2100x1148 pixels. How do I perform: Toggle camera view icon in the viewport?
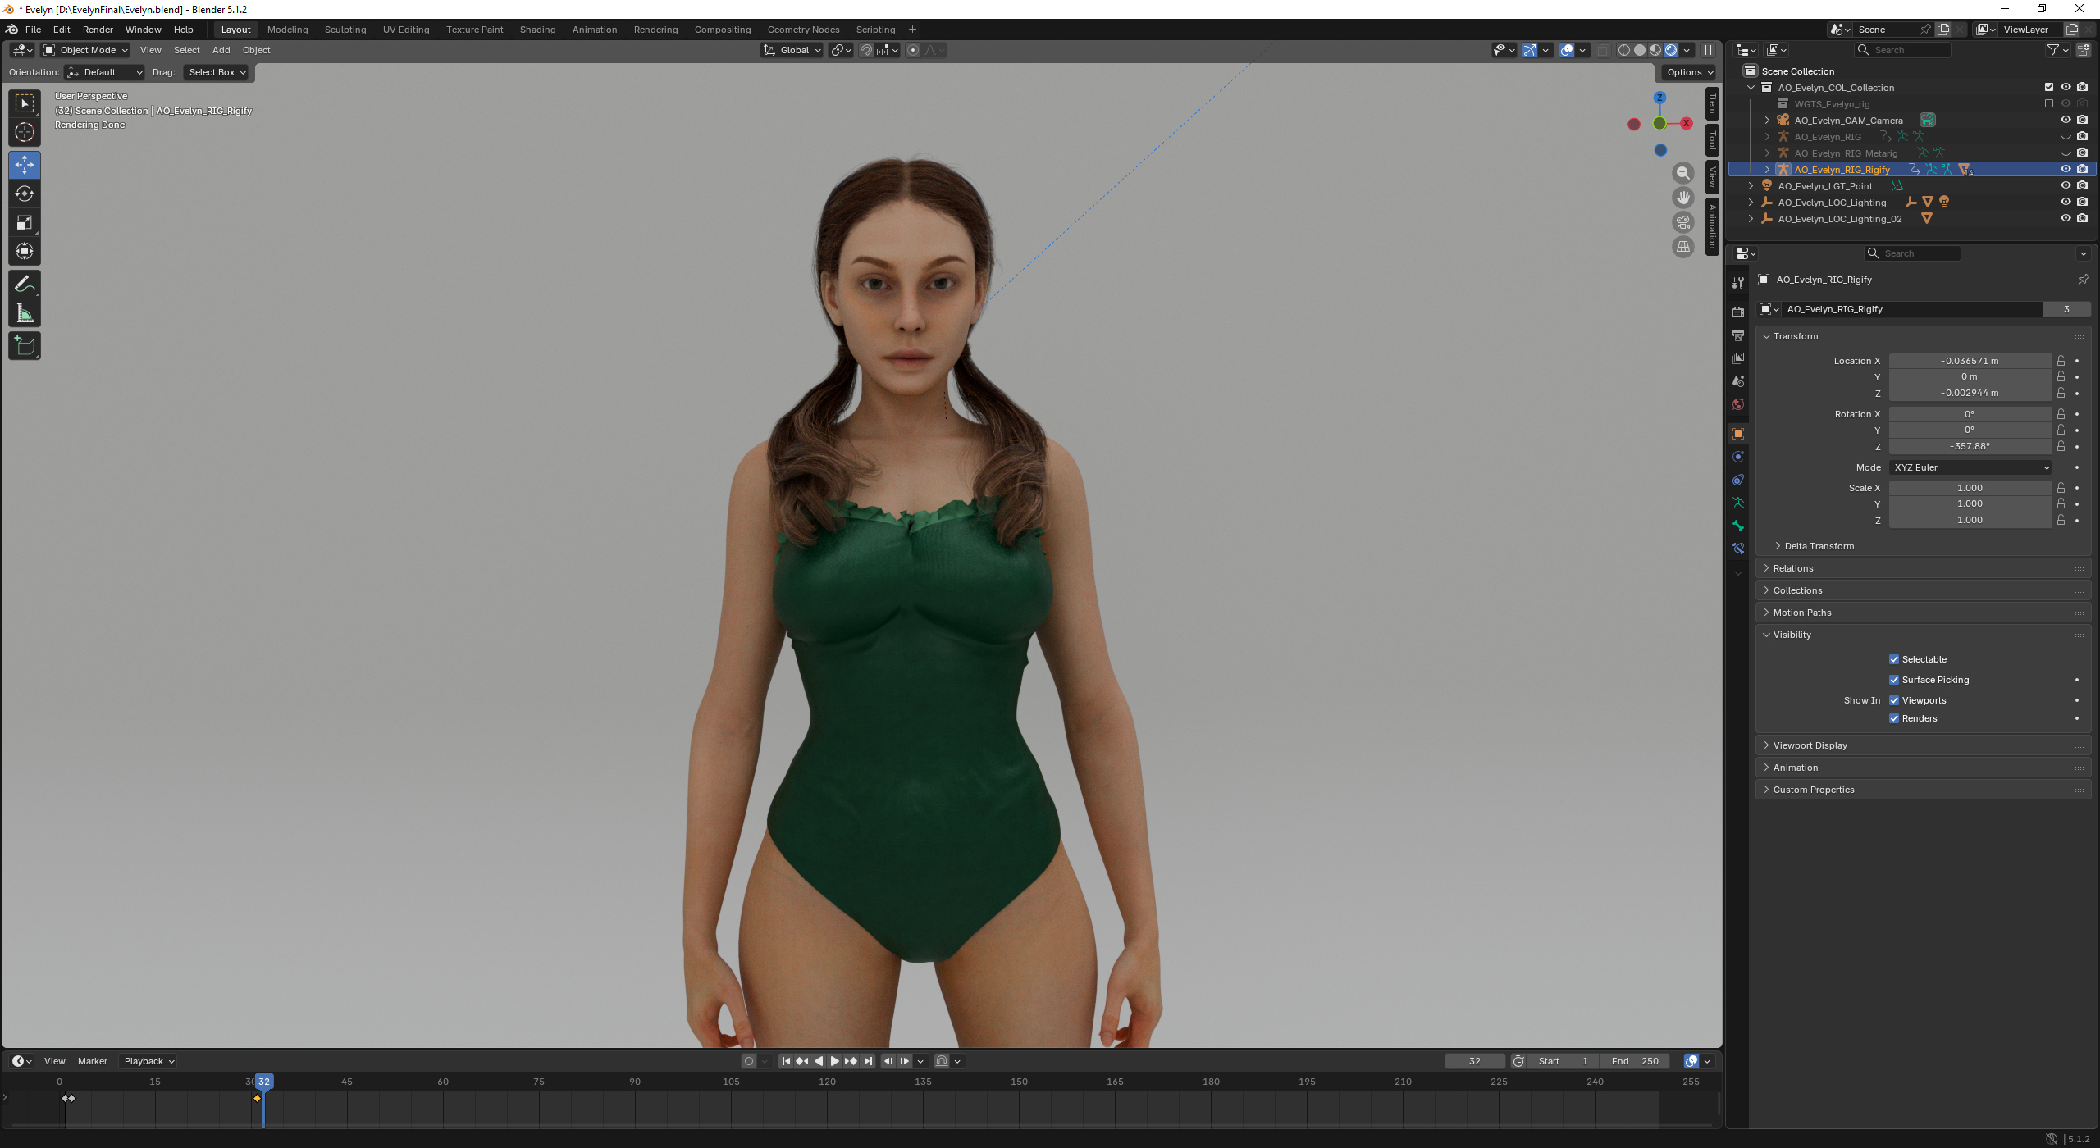point(1683,222)
